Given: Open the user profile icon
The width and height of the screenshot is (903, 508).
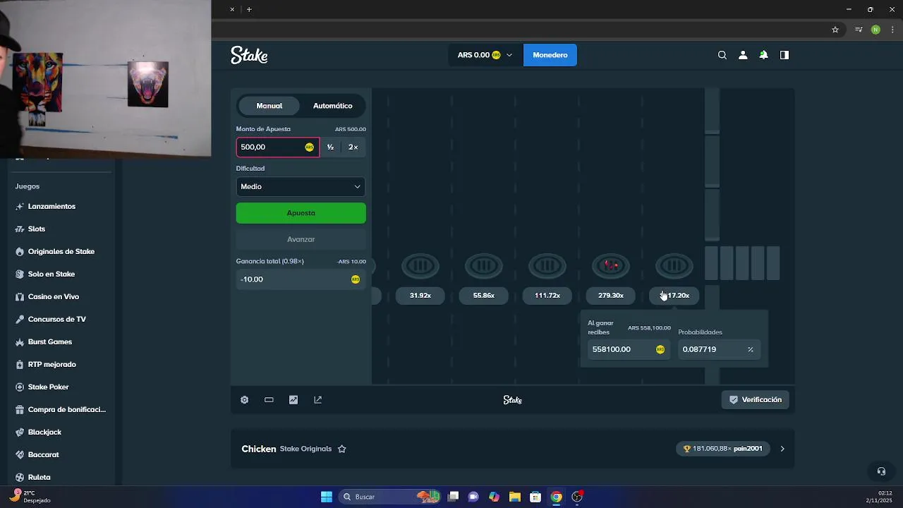Looking at the screenshot, I should click(x=743, y=55).
